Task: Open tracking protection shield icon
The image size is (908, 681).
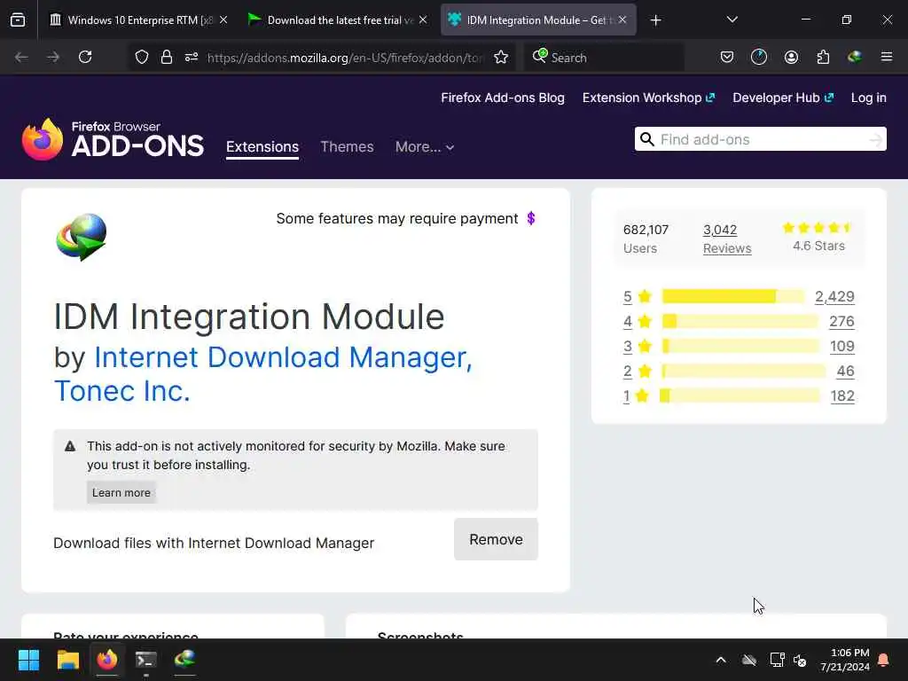Action: point(142,57)
